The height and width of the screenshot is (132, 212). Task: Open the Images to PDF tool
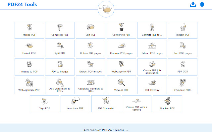(x=29, y=67)
